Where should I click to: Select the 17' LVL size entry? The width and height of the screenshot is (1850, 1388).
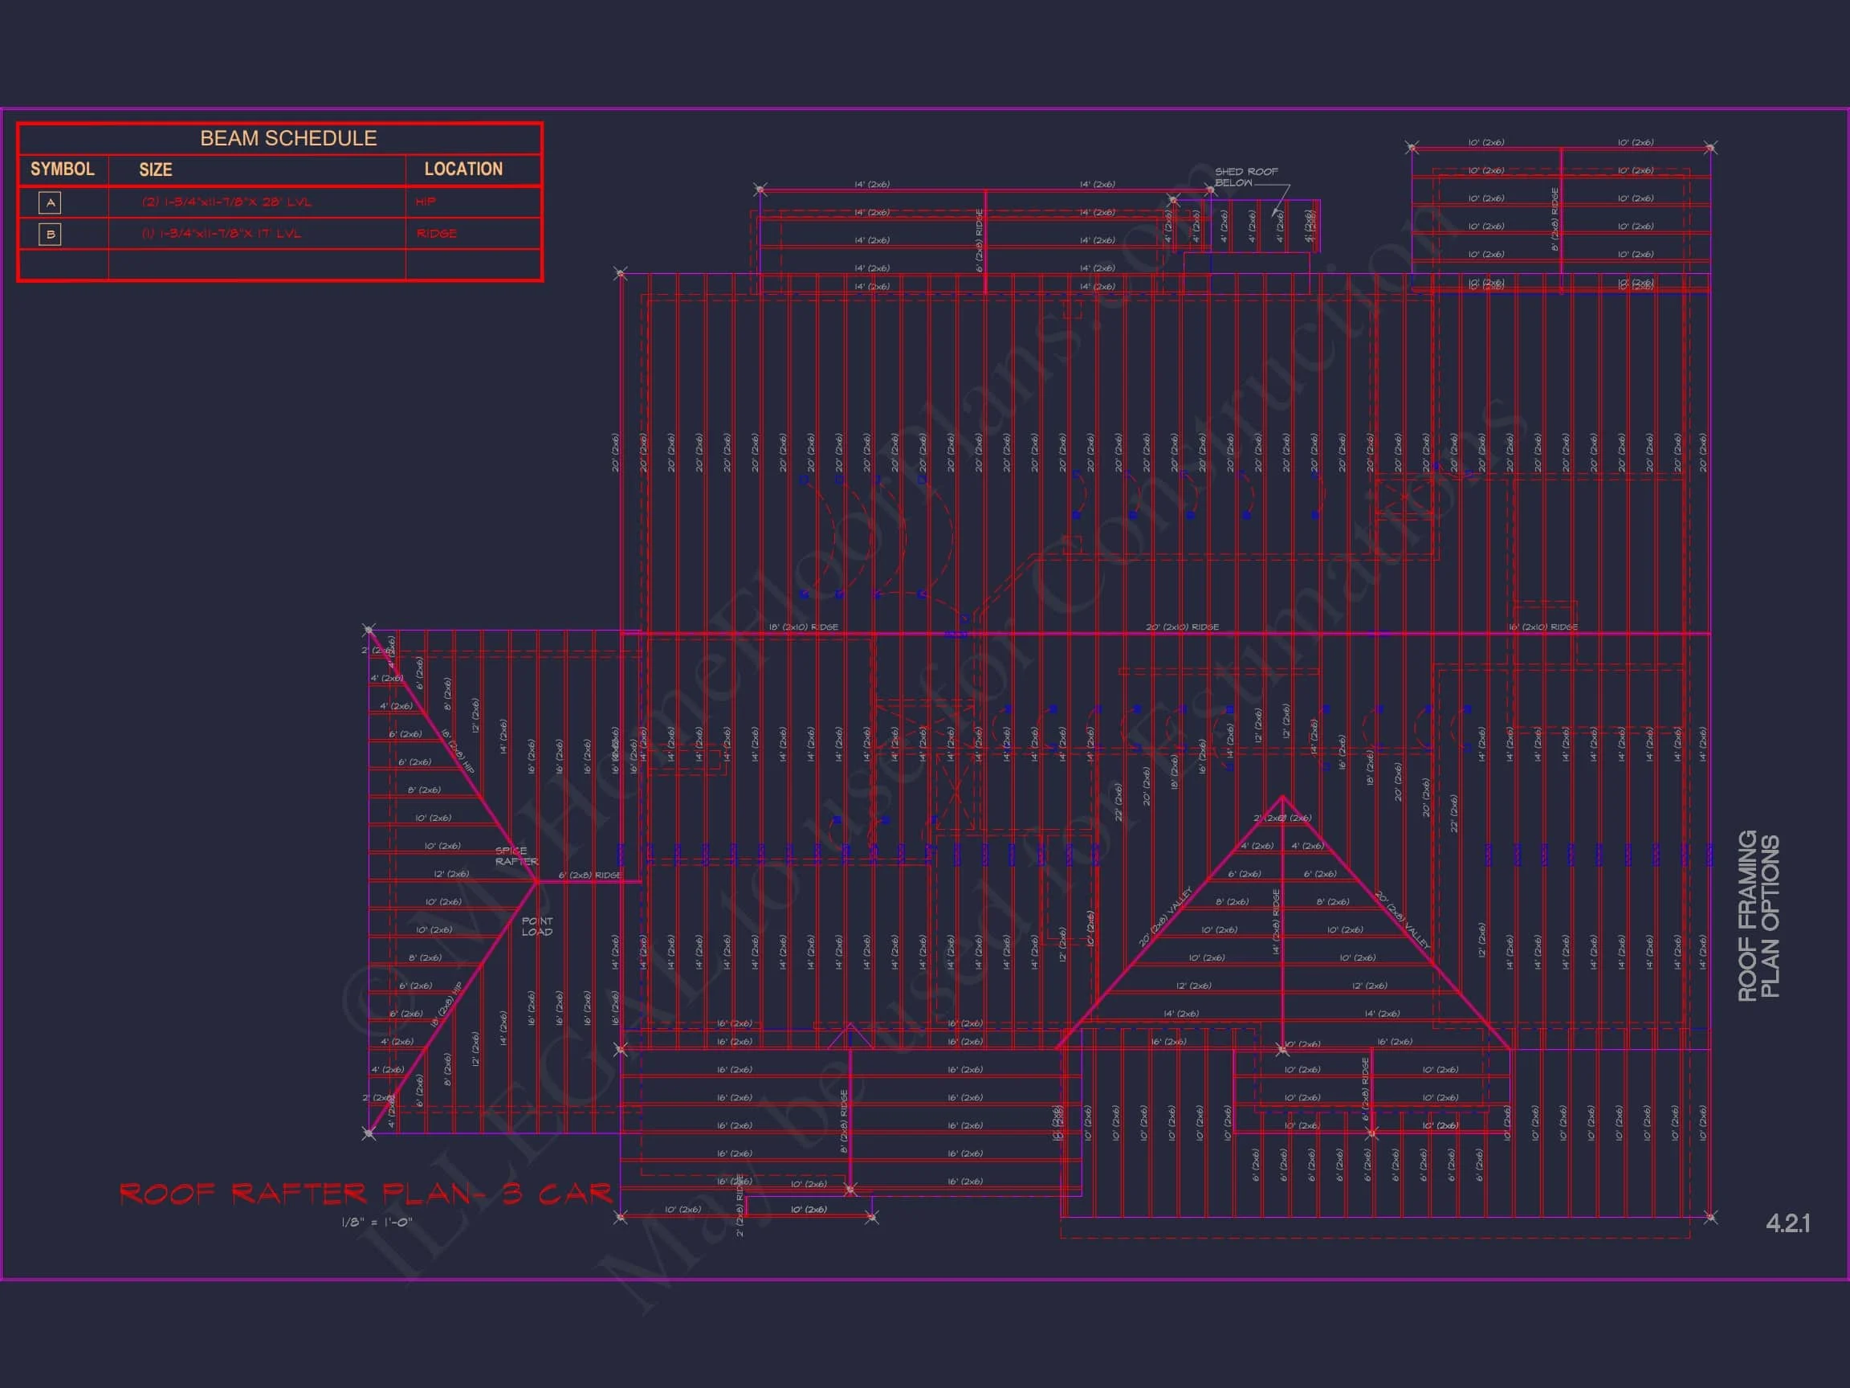tap(221, 234)
